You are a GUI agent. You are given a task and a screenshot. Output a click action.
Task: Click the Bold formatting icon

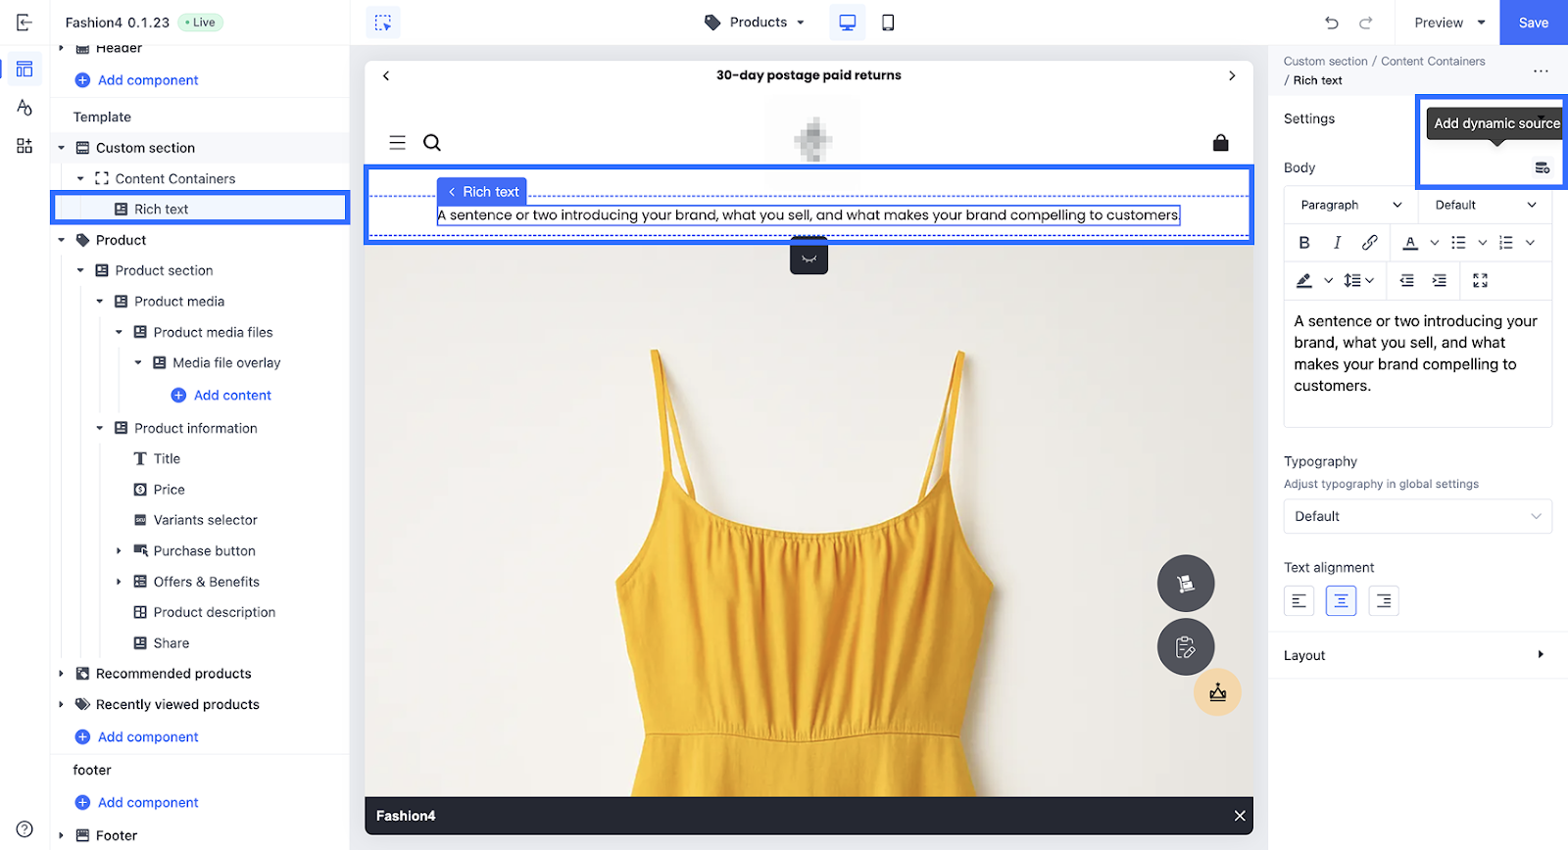[x=1303, y=243]
